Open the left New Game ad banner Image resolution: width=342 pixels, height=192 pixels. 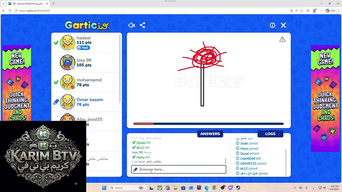[x=17, y=83]
